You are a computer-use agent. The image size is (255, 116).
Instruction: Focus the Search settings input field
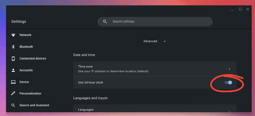tap(155, 22)
